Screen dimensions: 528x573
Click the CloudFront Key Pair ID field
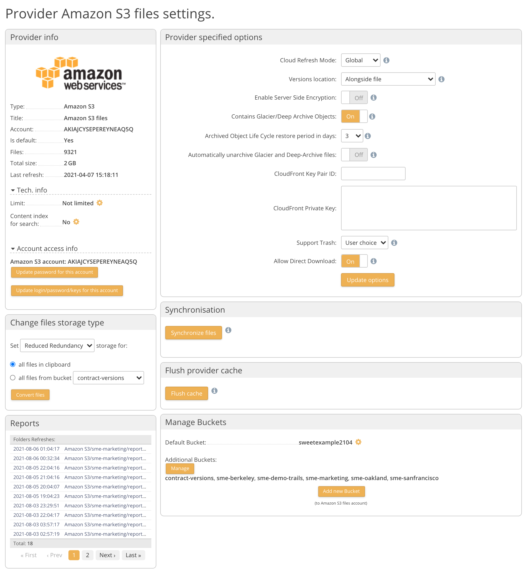tap(373, 174)
